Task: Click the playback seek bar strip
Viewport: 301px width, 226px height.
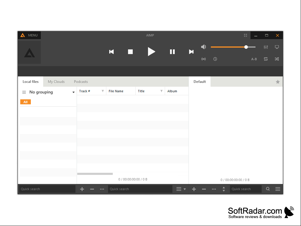Action: tap(150, 71)
